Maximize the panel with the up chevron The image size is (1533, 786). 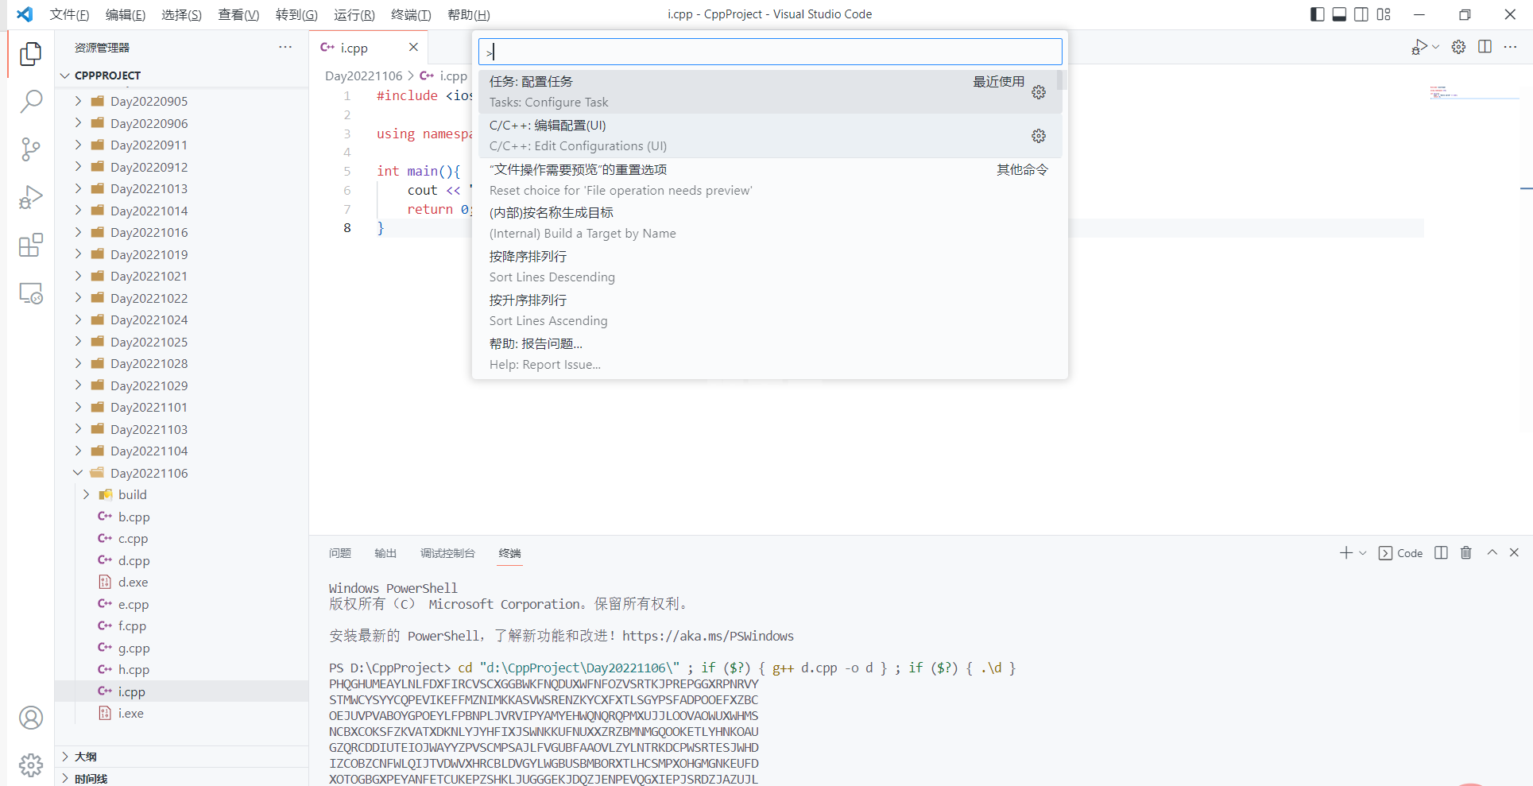click(x=1492, y=553)
